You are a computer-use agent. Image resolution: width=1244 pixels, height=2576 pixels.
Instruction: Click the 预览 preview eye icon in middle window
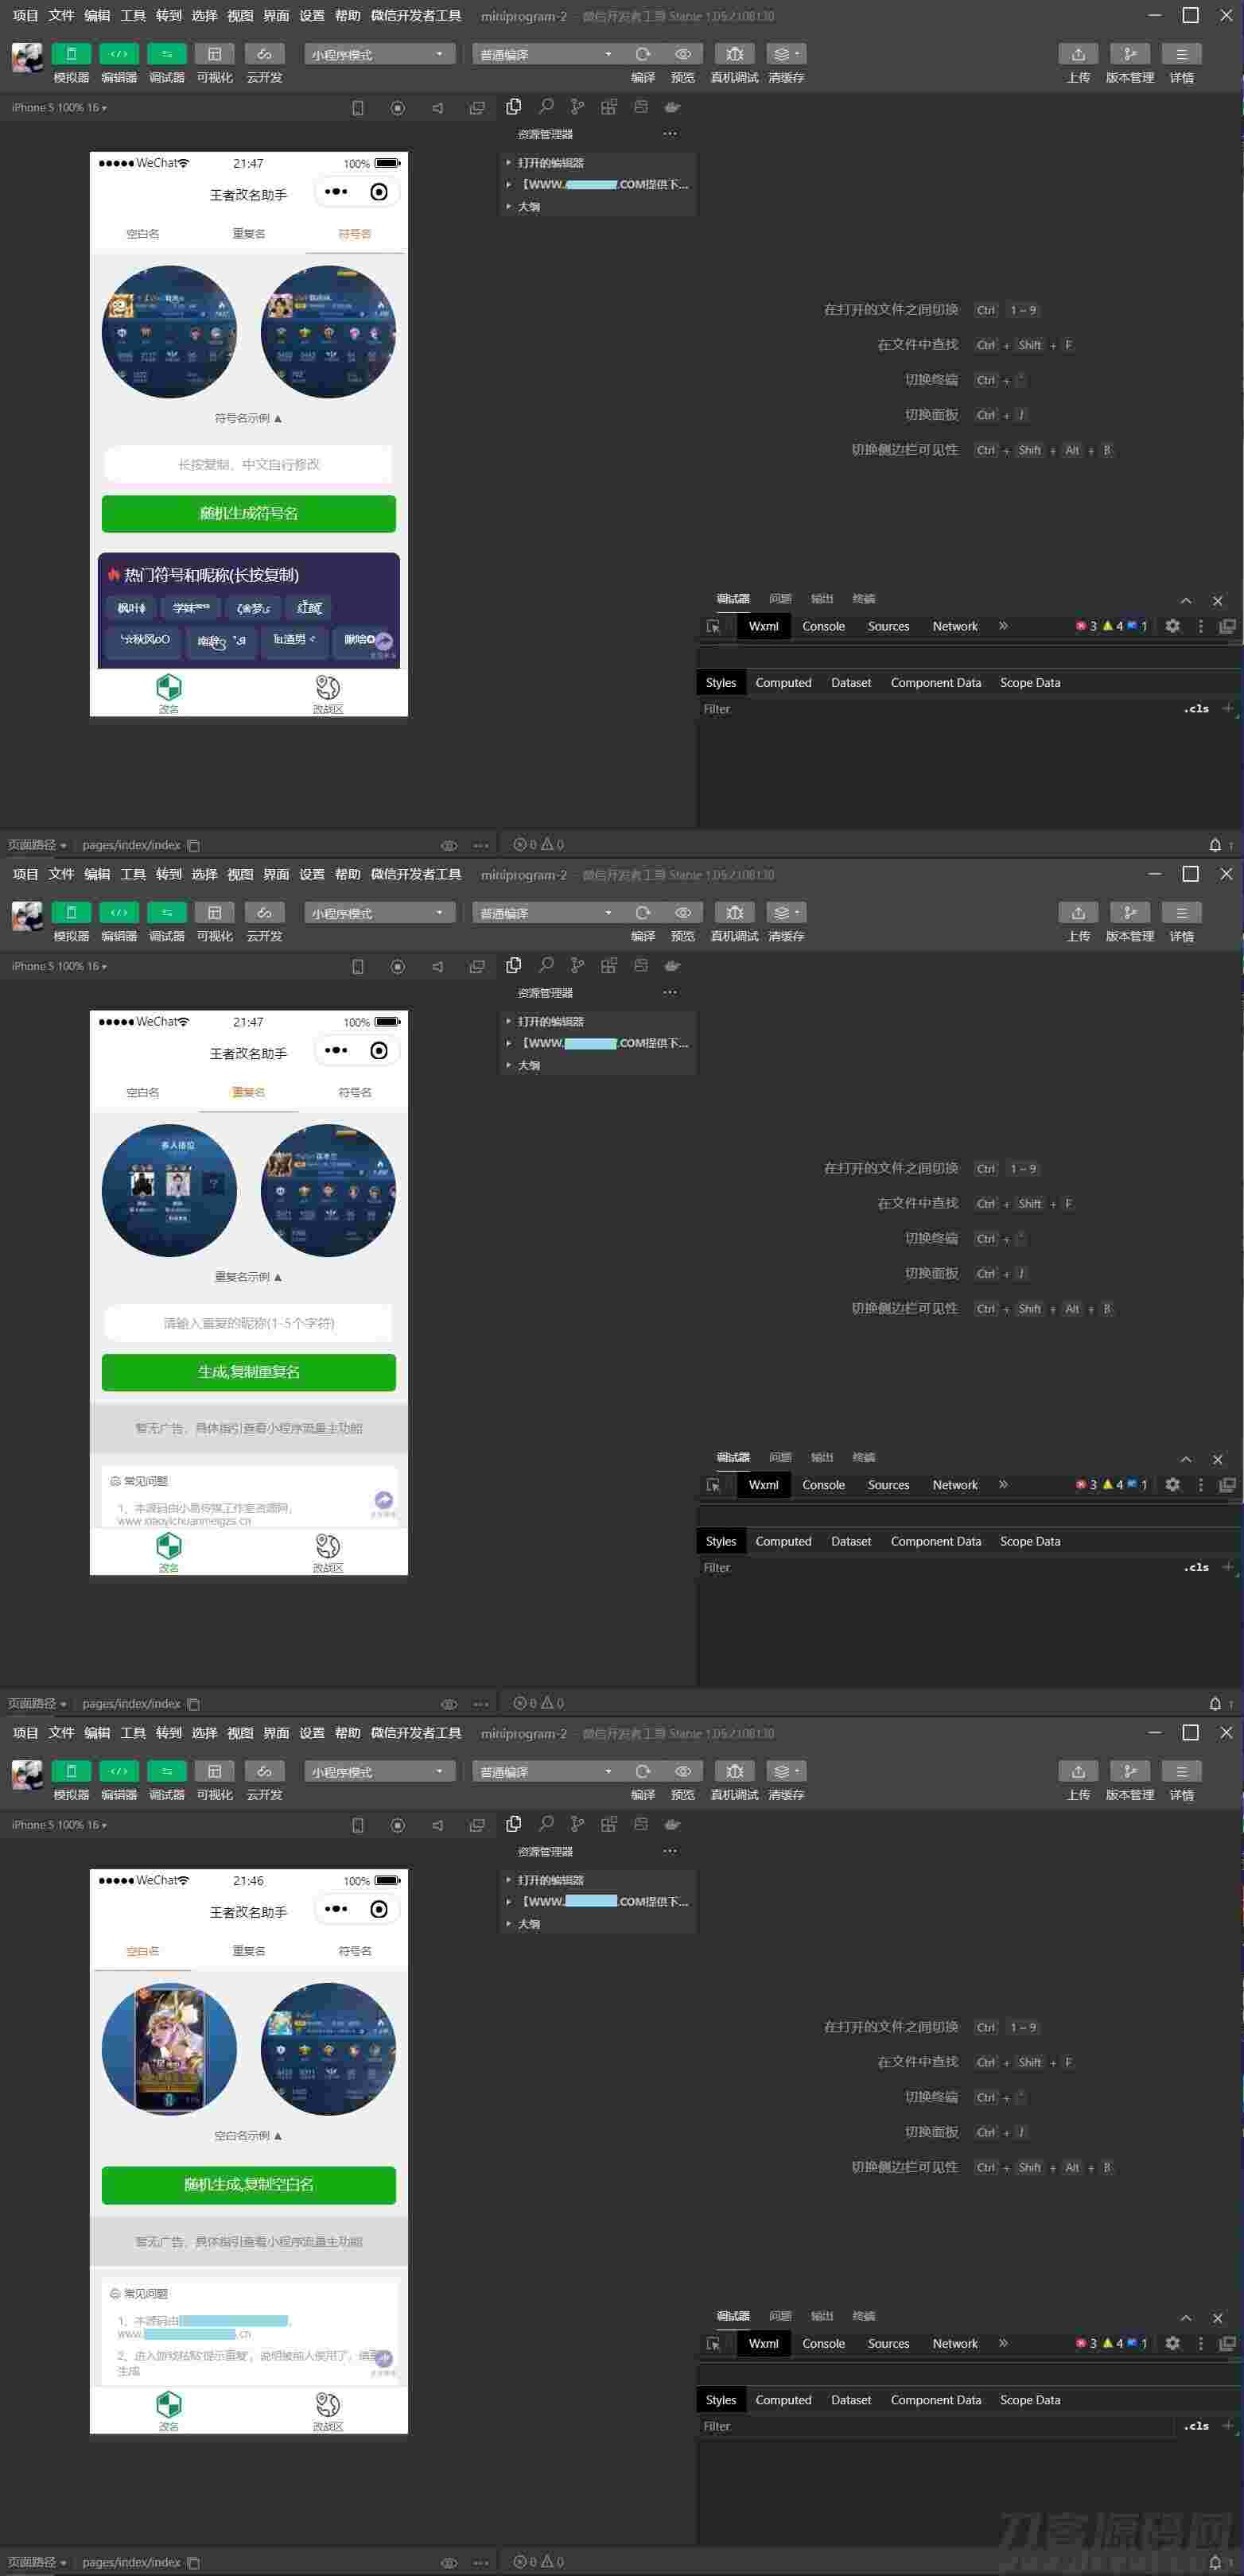pos(682,913)
